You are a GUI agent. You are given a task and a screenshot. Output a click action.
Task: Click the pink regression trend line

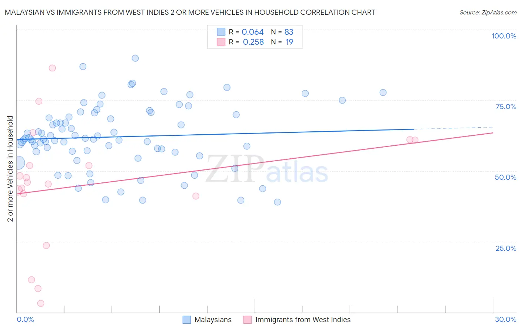coord(255,163)
